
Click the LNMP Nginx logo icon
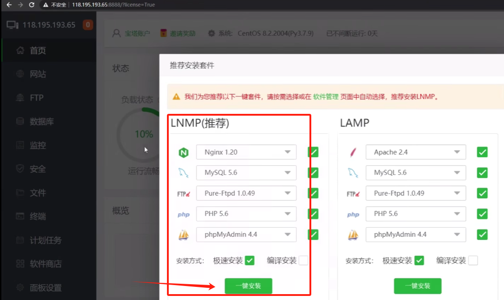(184, 152)
